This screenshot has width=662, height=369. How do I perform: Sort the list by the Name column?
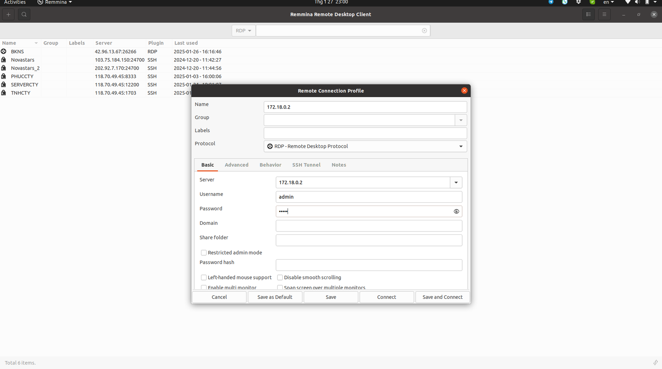coord(20,43)
